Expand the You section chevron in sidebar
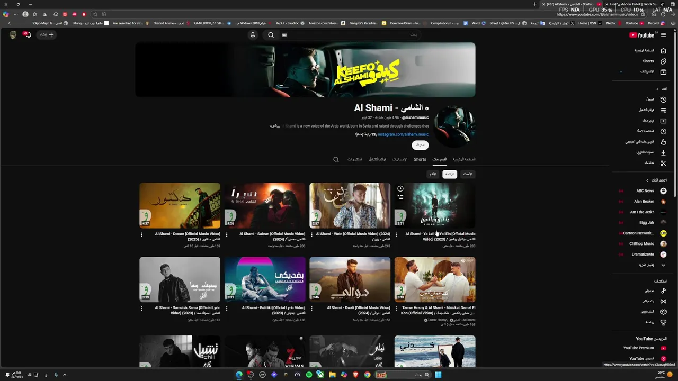 657,89
